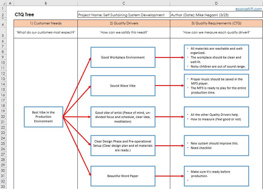
Task: Select row 20 header
Action: coord(3,116)
